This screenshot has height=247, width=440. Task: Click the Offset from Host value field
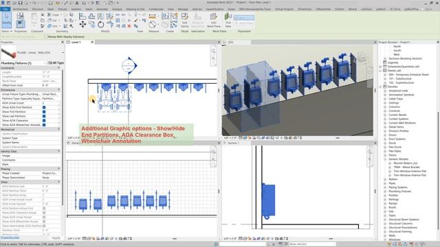point(51,85)
